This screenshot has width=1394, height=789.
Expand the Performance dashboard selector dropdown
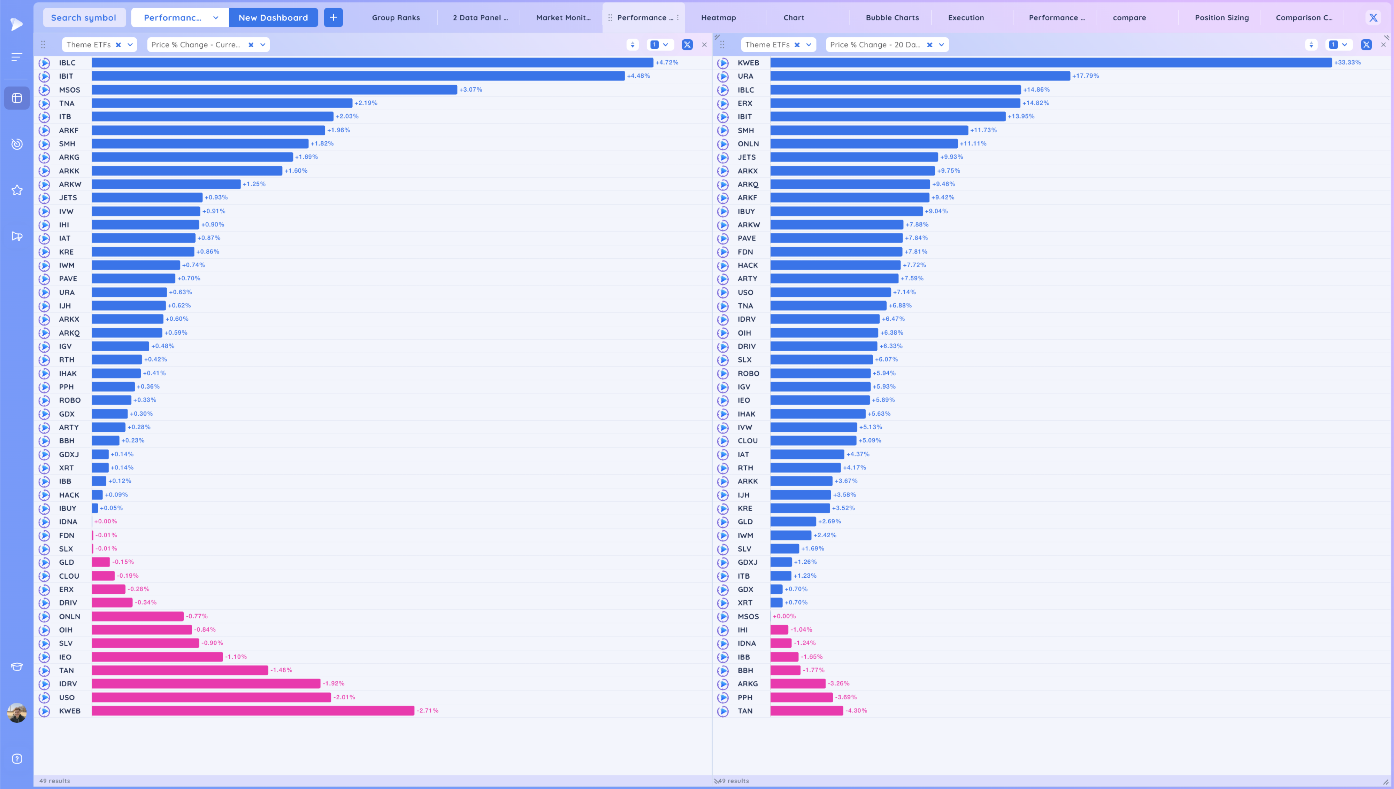[x=216, y=18]
